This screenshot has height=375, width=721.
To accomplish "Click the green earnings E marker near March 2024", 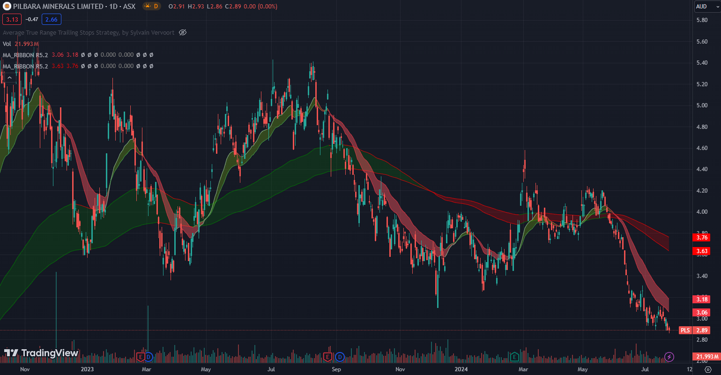I will point(514,357).
